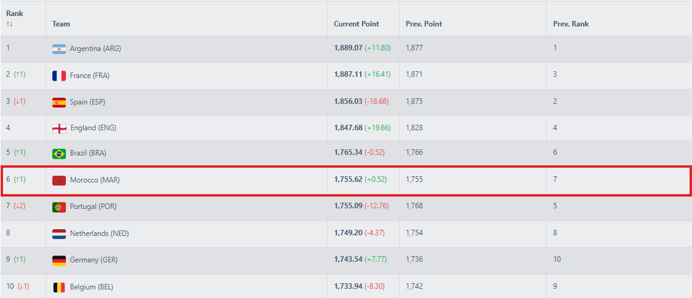Select England (ENG) team name
The image size is (692, 298).
93,128
